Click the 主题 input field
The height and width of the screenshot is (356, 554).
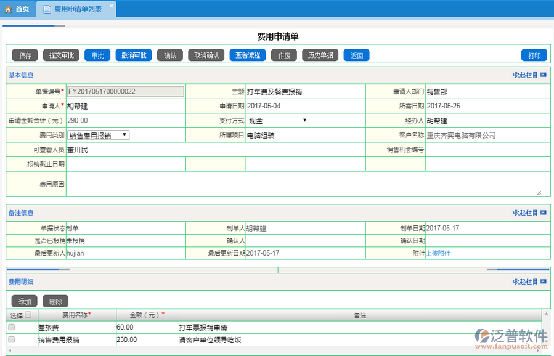click(x=305, y=92)
